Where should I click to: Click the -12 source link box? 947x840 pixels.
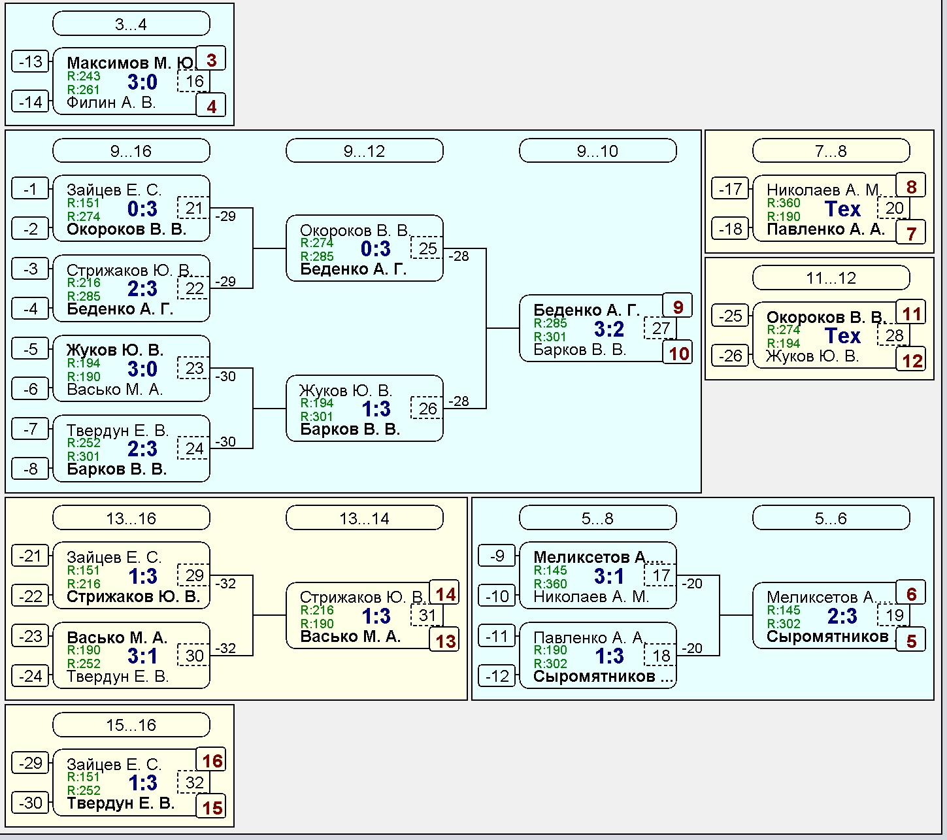[497, 676]
